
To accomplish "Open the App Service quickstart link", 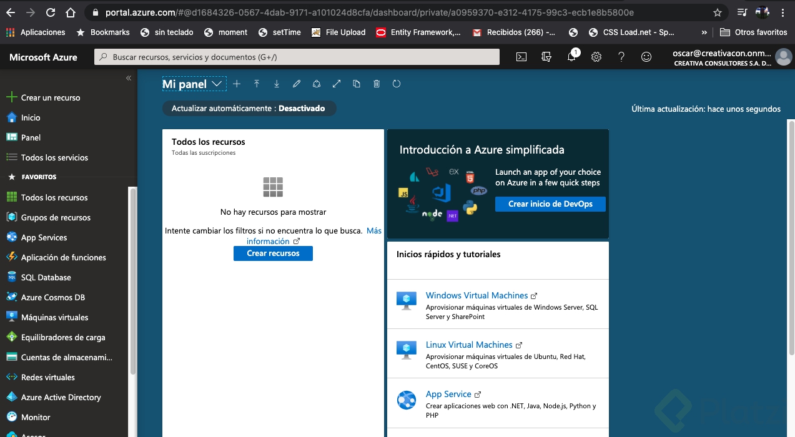I will click(x=448, y=394).
